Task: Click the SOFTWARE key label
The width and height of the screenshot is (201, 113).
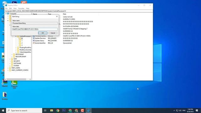Action: pyautogui.click(x=17, y=63)
